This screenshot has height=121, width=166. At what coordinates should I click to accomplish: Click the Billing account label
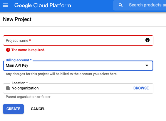pos(19,60)
